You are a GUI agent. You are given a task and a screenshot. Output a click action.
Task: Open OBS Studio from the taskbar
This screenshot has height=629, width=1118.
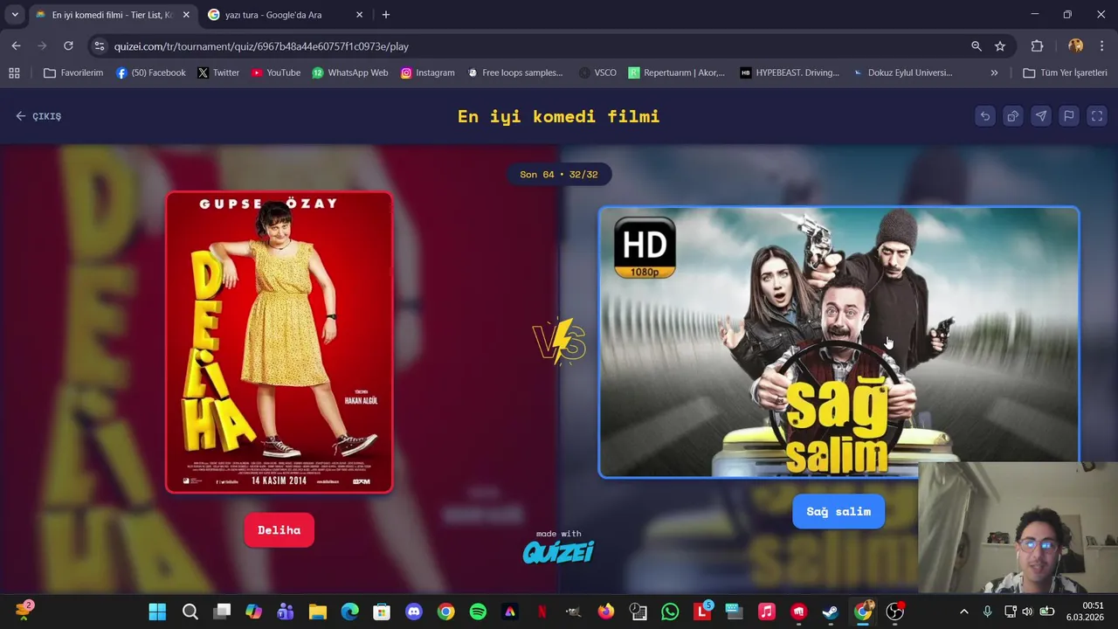coord(894,612)
